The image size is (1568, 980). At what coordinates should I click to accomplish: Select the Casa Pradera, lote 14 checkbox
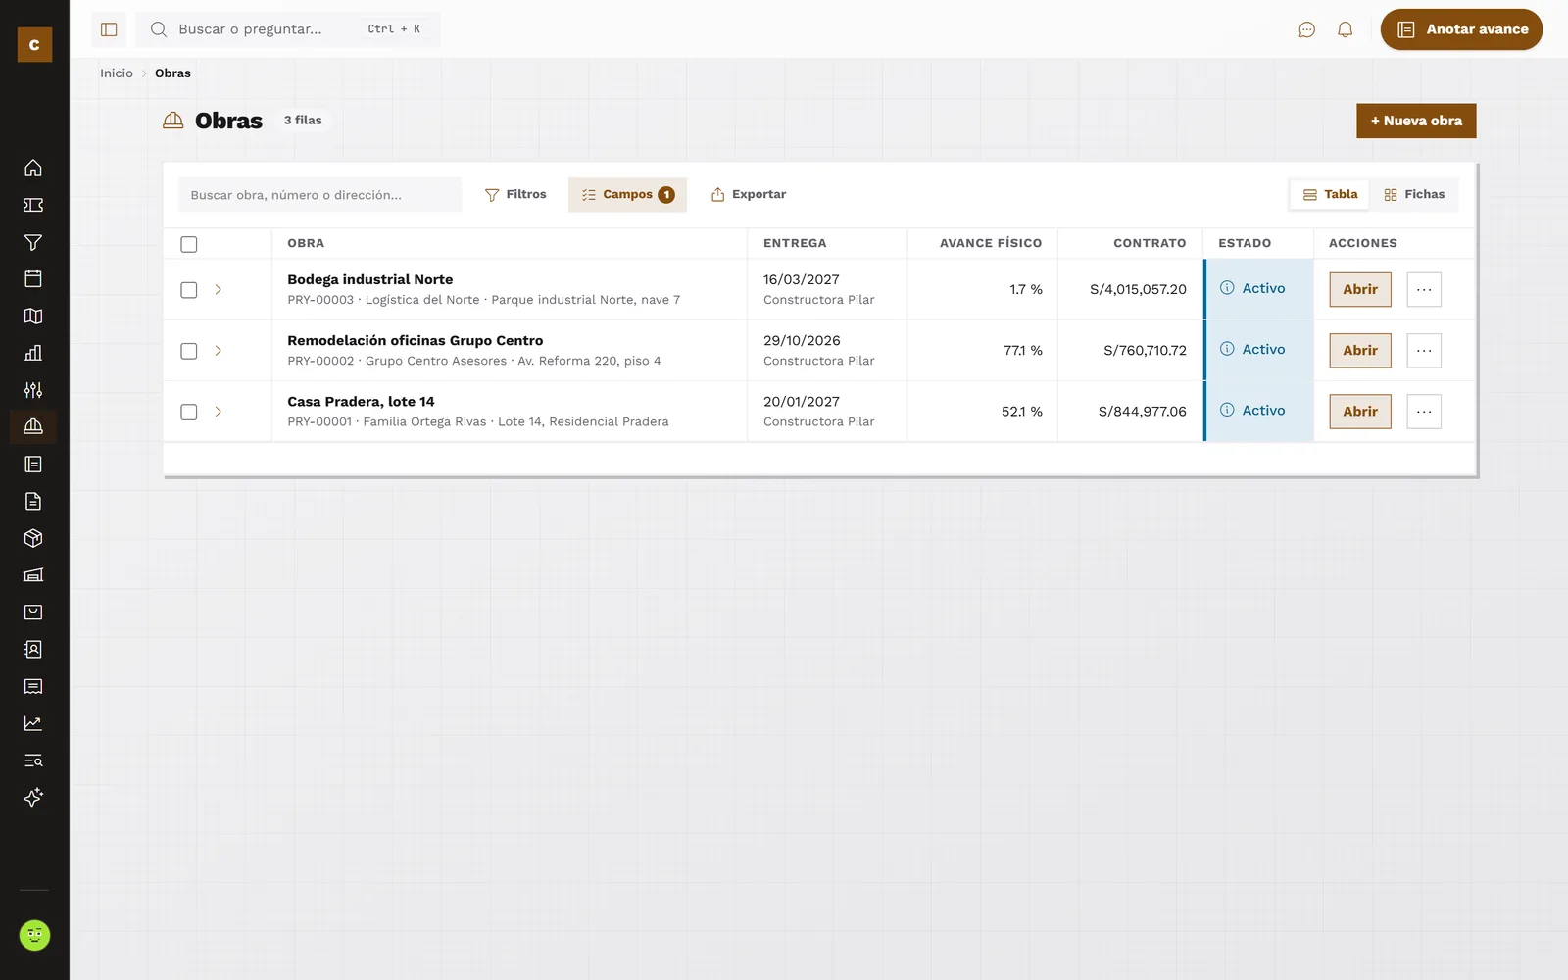coord(189,412)
